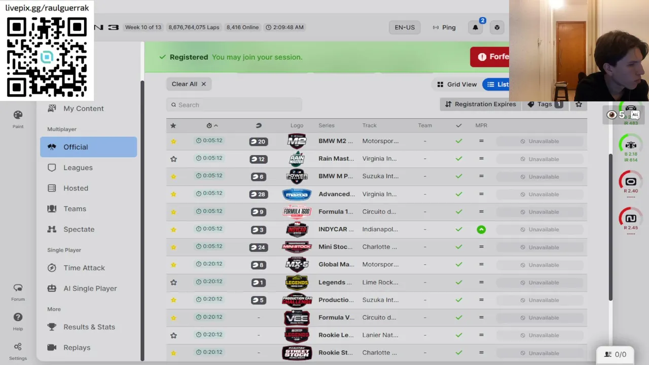Click the Rain Master series logo
This screenshot has width=649, height=365.
coord(297,159)
